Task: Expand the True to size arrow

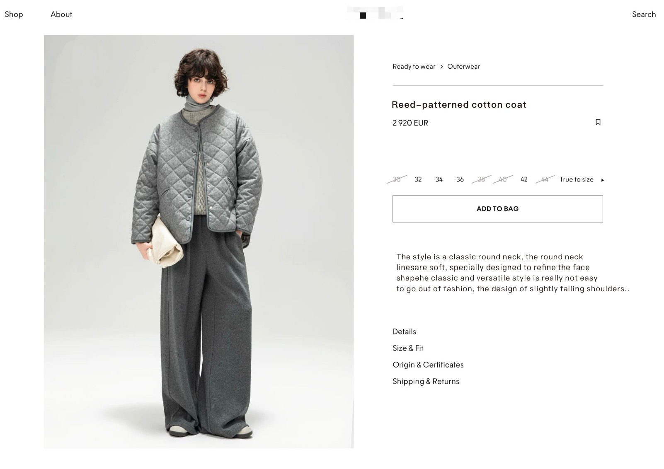Action: coord(603,180)
